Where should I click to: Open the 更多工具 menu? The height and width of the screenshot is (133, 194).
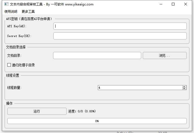28,11
